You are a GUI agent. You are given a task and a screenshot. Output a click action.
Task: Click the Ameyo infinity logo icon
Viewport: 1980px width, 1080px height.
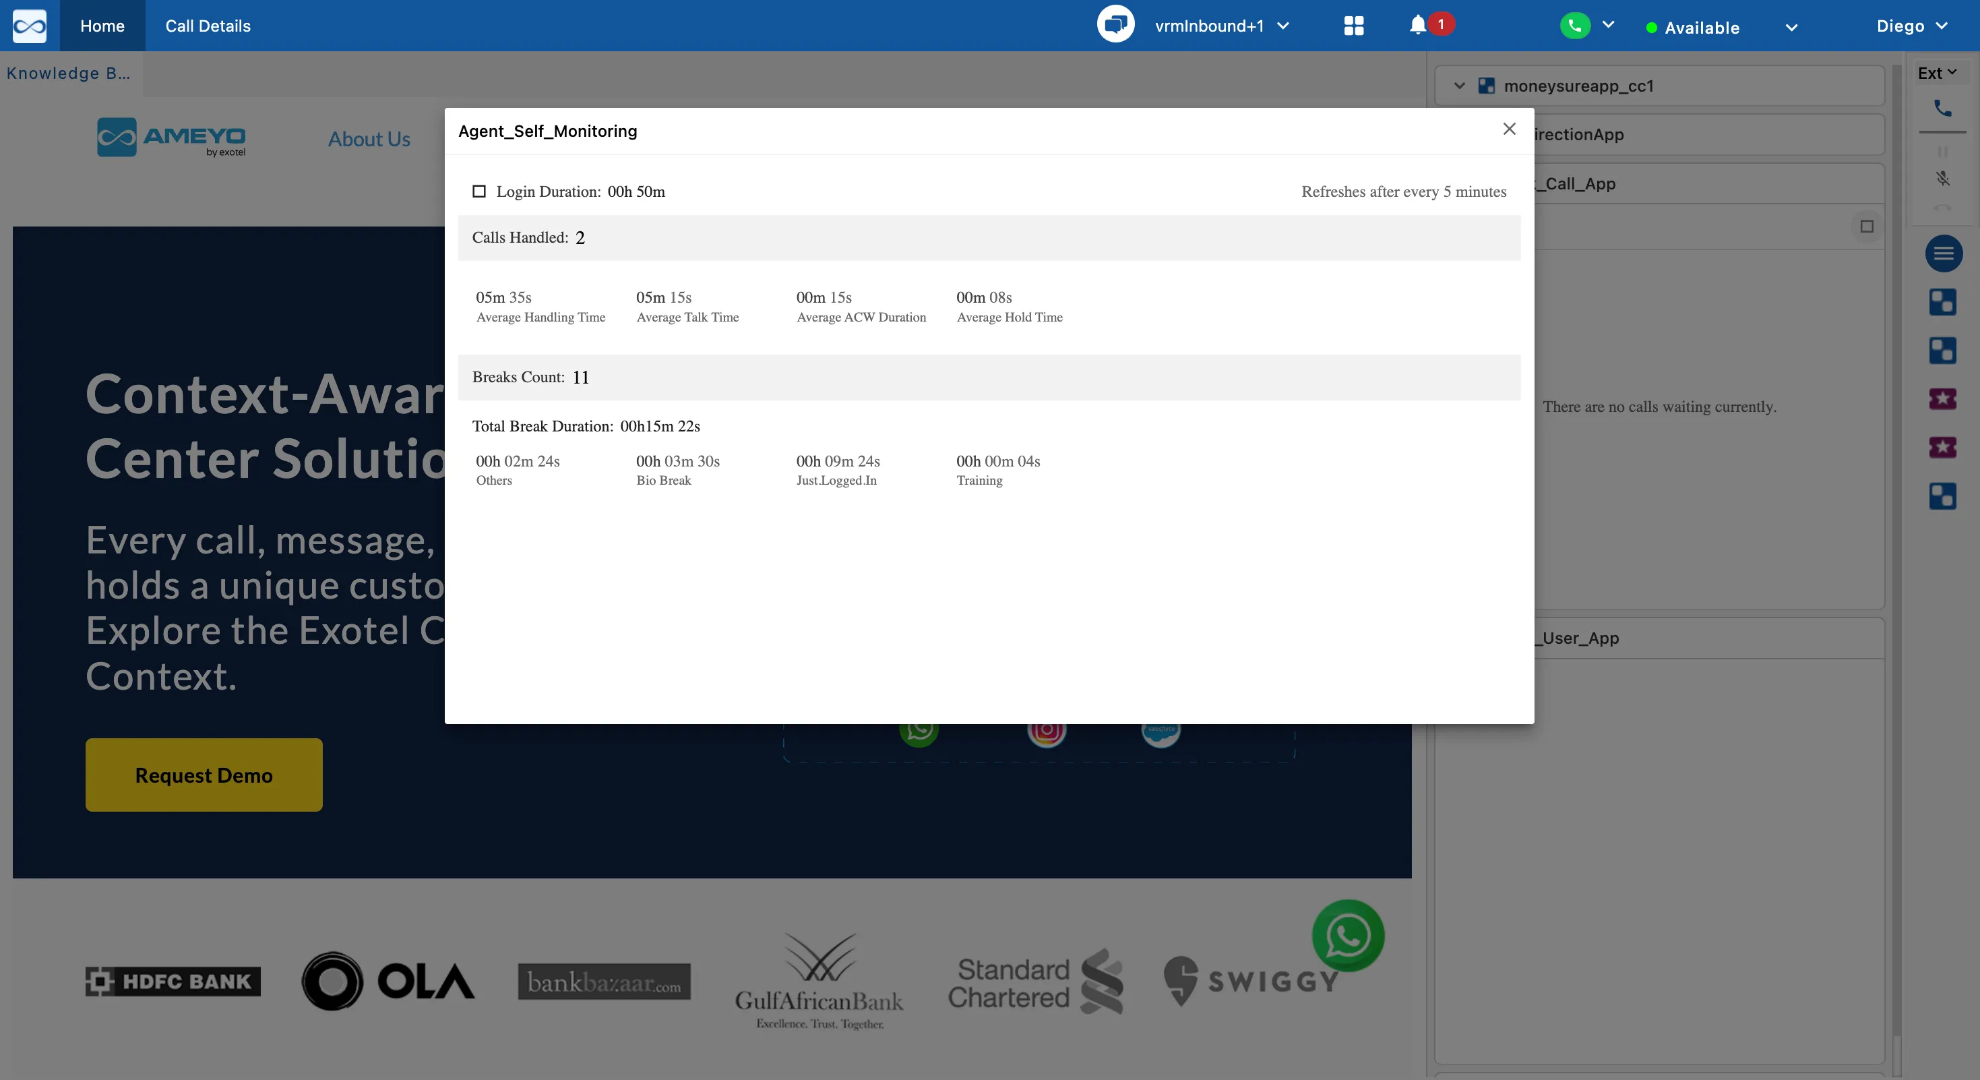29,26
